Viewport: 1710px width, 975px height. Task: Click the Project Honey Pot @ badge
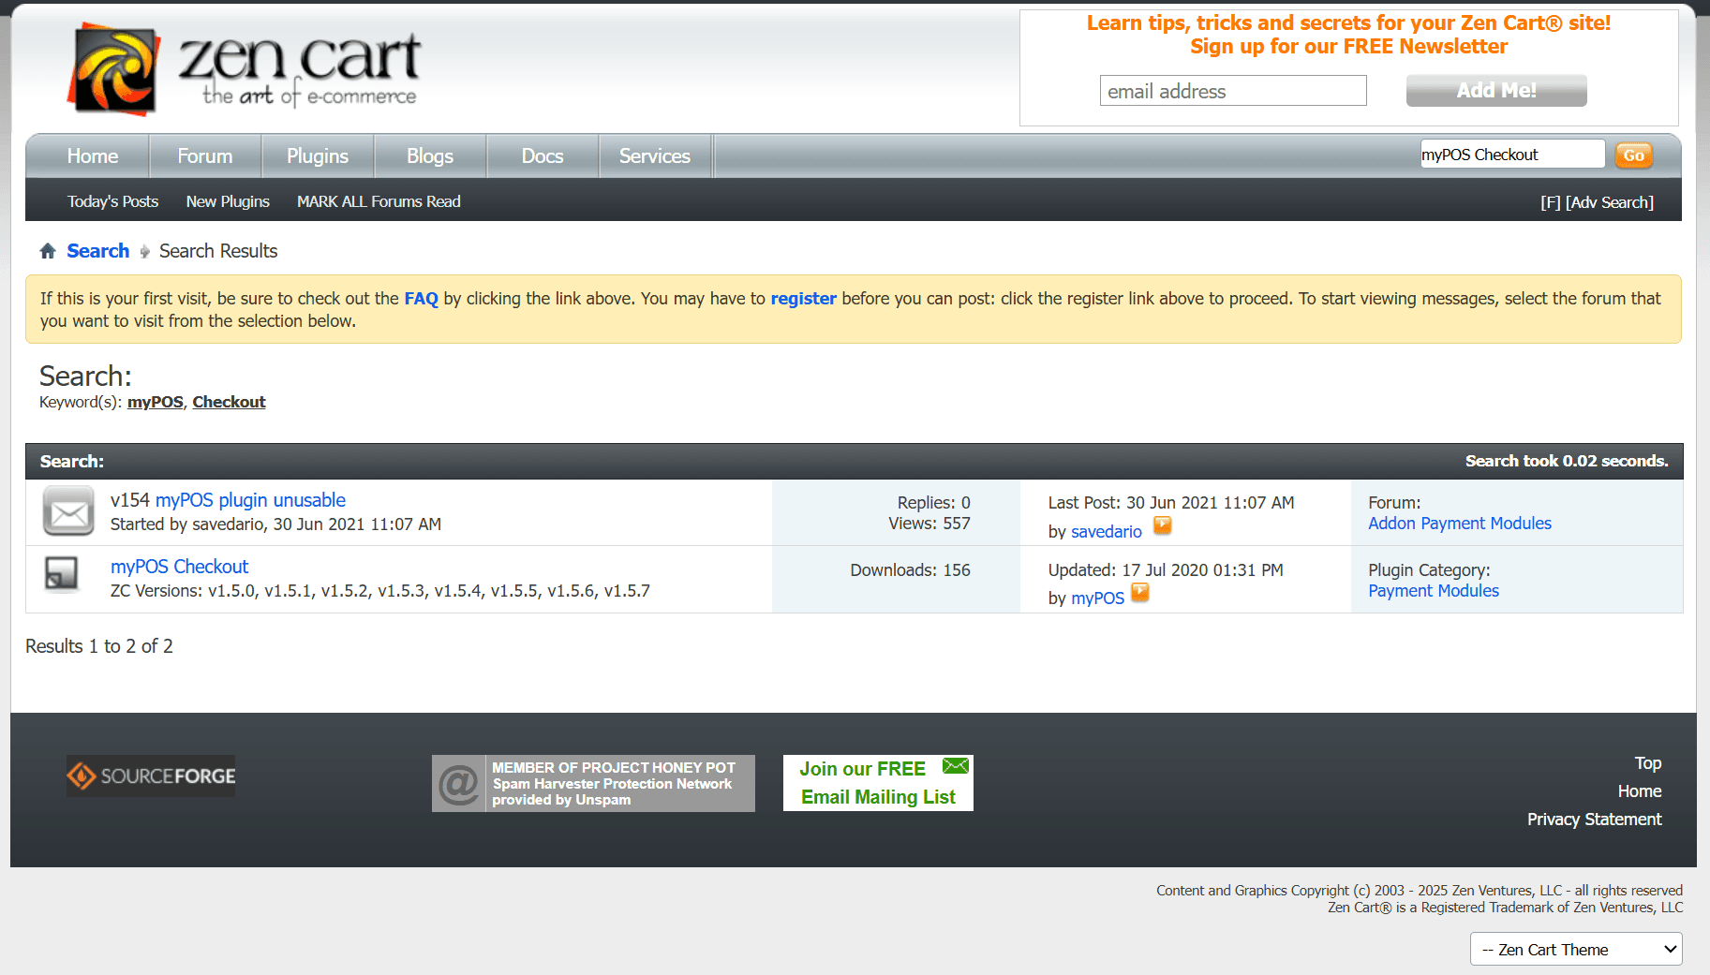pyautogui.click(x=458, y=782)
